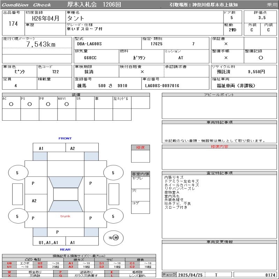Select the plate number "練馬 580 さ 9910"

102,85
